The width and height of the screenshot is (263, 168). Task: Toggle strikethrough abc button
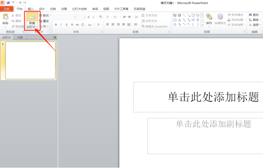click(x=77, y=25)
